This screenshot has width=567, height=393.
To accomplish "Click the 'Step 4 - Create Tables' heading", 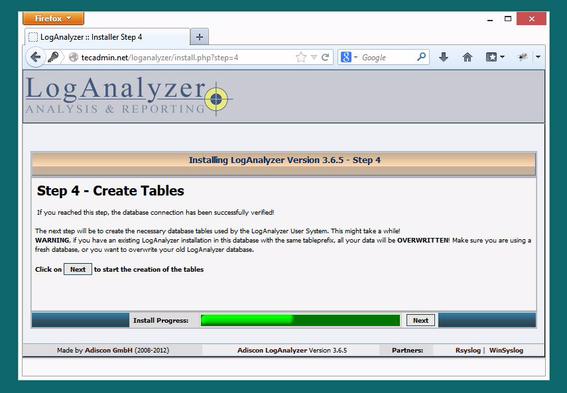I will click(110, 191).
